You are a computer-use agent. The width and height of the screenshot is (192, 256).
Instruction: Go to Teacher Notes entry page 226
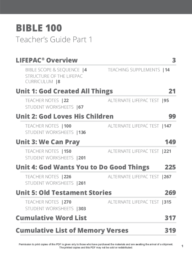48,177
